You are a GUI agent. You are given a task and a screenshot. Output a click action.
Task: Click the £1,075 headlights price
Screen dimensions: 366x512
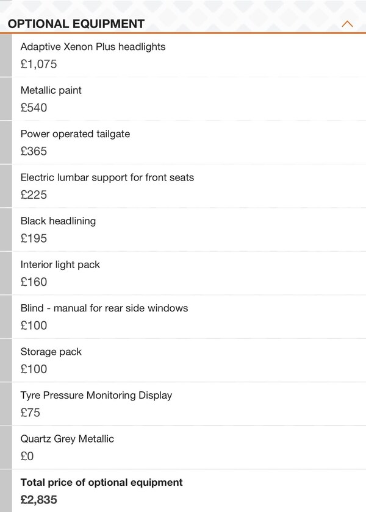(x=38, y=64)
